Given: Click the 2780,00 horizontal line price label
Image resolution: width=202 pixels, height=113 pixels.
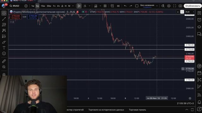Looking at the screenshot, I should [x=189, y=45].
